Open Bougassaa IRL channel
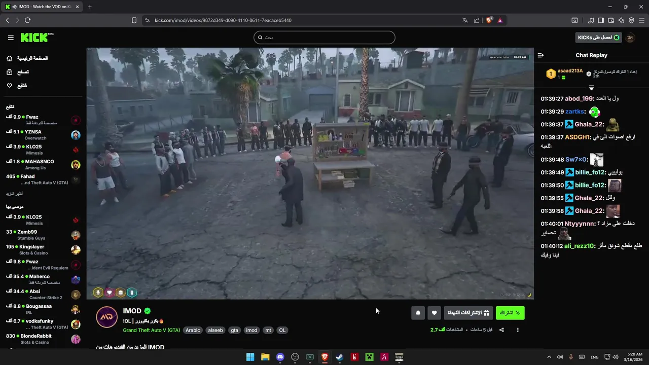Image resolution: width=649 pixels, height=365 pixels. tap(43, 309)
